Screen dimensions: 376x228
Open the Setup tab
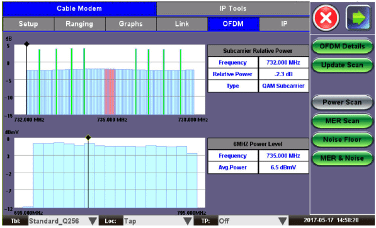pos(28,24)
